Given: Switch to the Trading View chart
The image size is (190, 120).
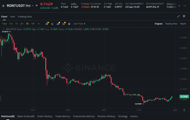Looking at the screenshot, I should [171, 24].
